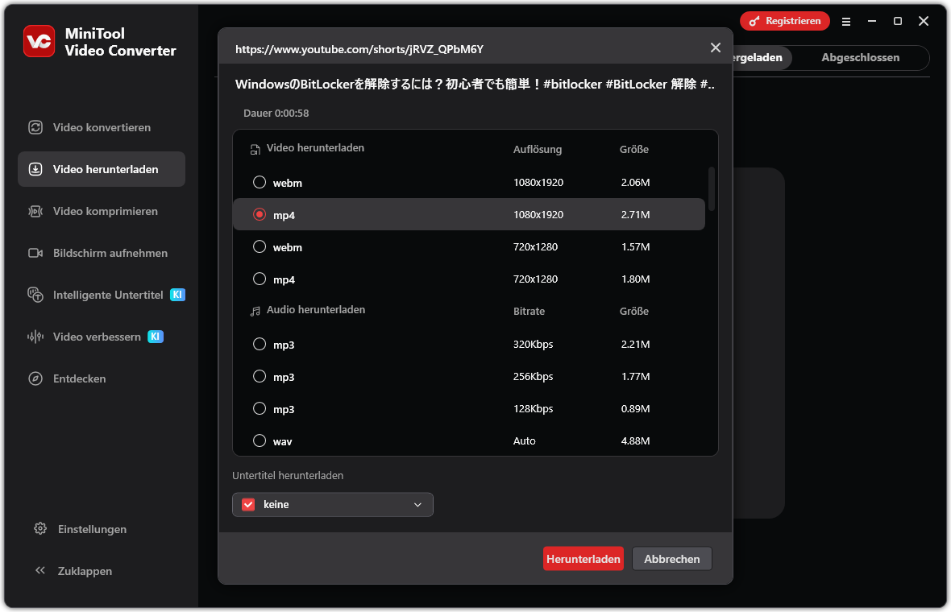Image resolution: width=951 pixels, height=612 pixels.
Task: Open Entdecken in sidebar
Action: point(102,378)
